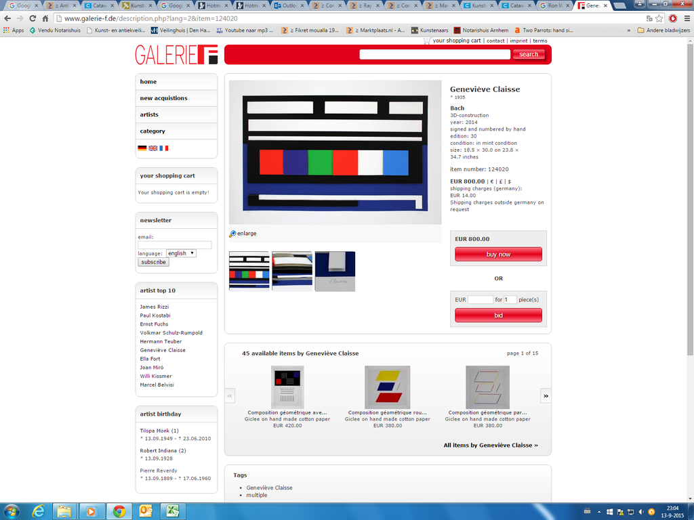
Task: Click the subscribe newsletter button
Action: point(153,262)
